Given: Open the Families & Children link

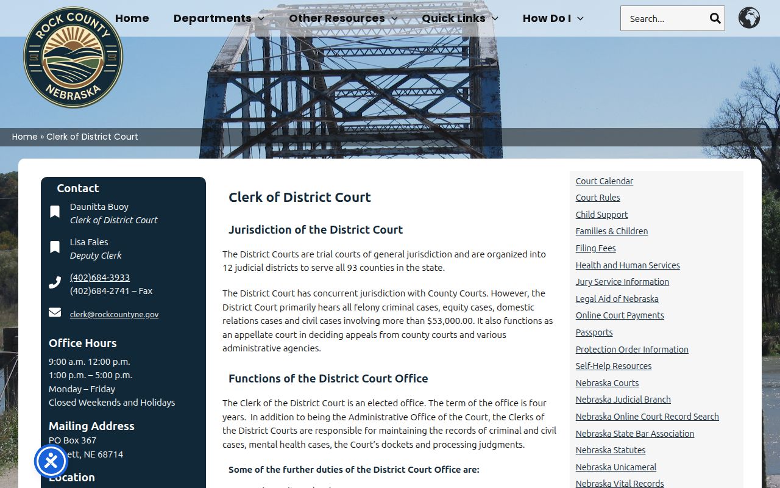Looking at the screenshot, I should [x=612, y=231].
